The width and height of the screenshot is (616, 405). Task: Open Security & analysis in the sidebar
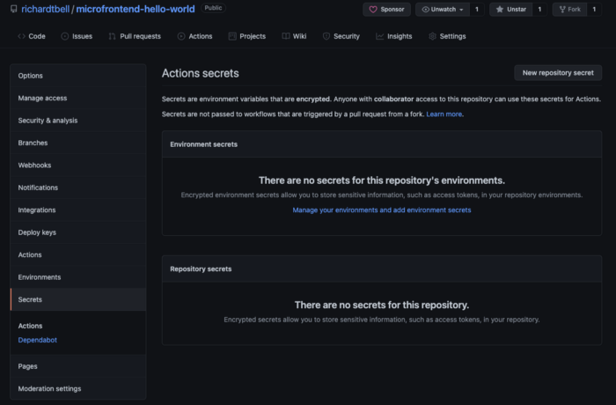[78, 121]
